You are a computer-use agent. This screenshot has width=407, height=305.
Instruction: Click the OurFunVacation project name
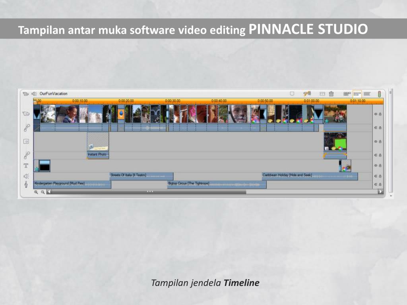(54, 94)
